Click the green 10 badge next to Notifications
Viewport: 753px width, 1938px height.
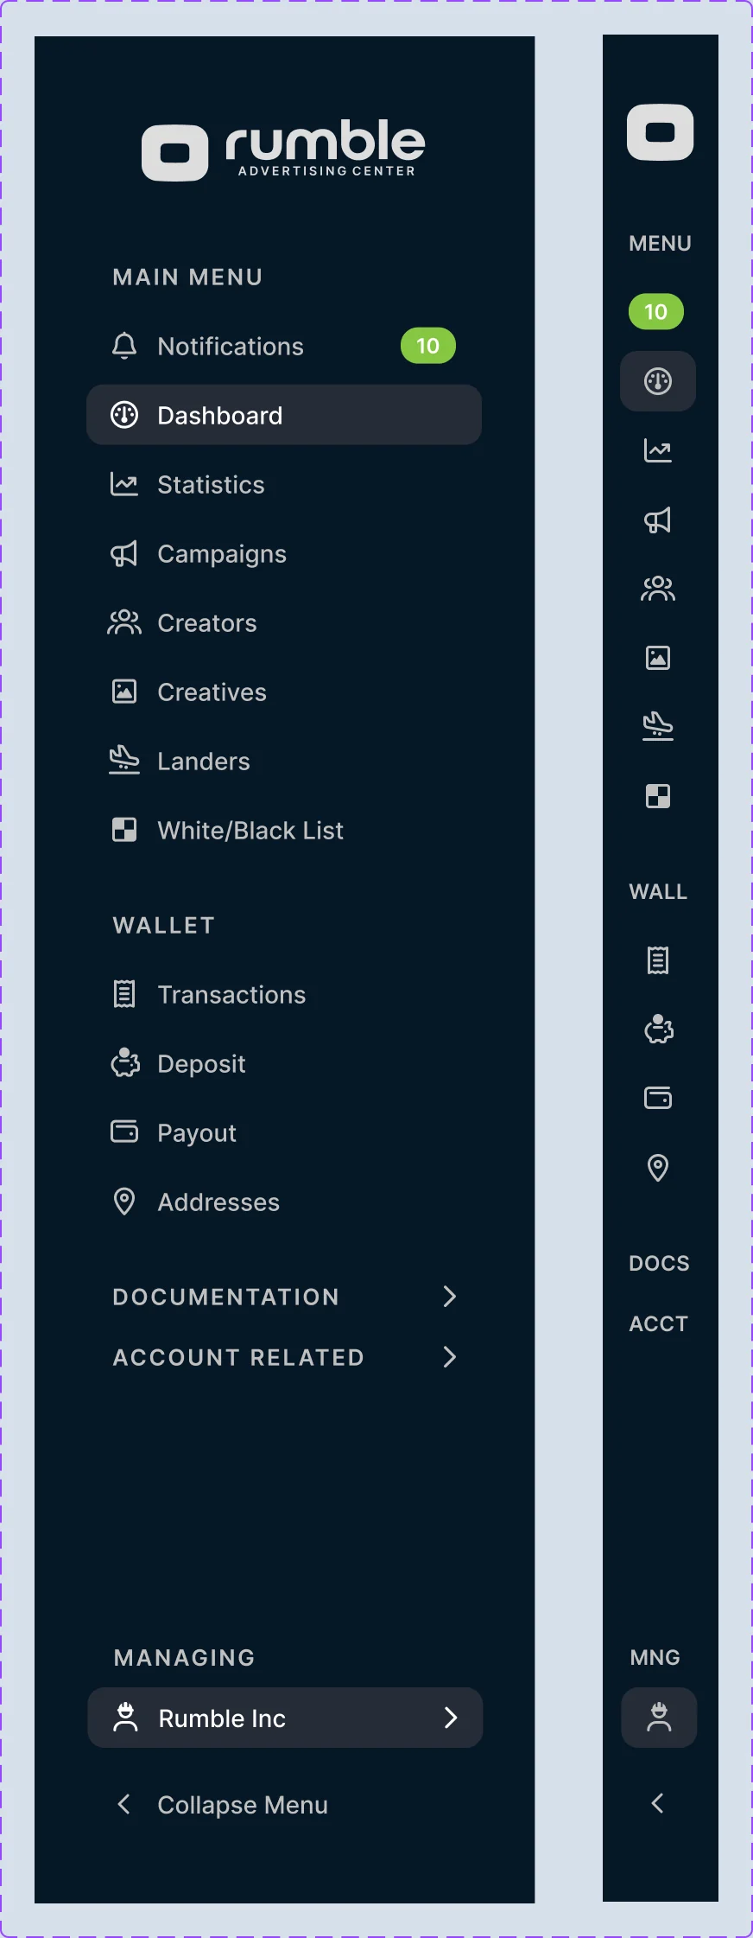427,346
